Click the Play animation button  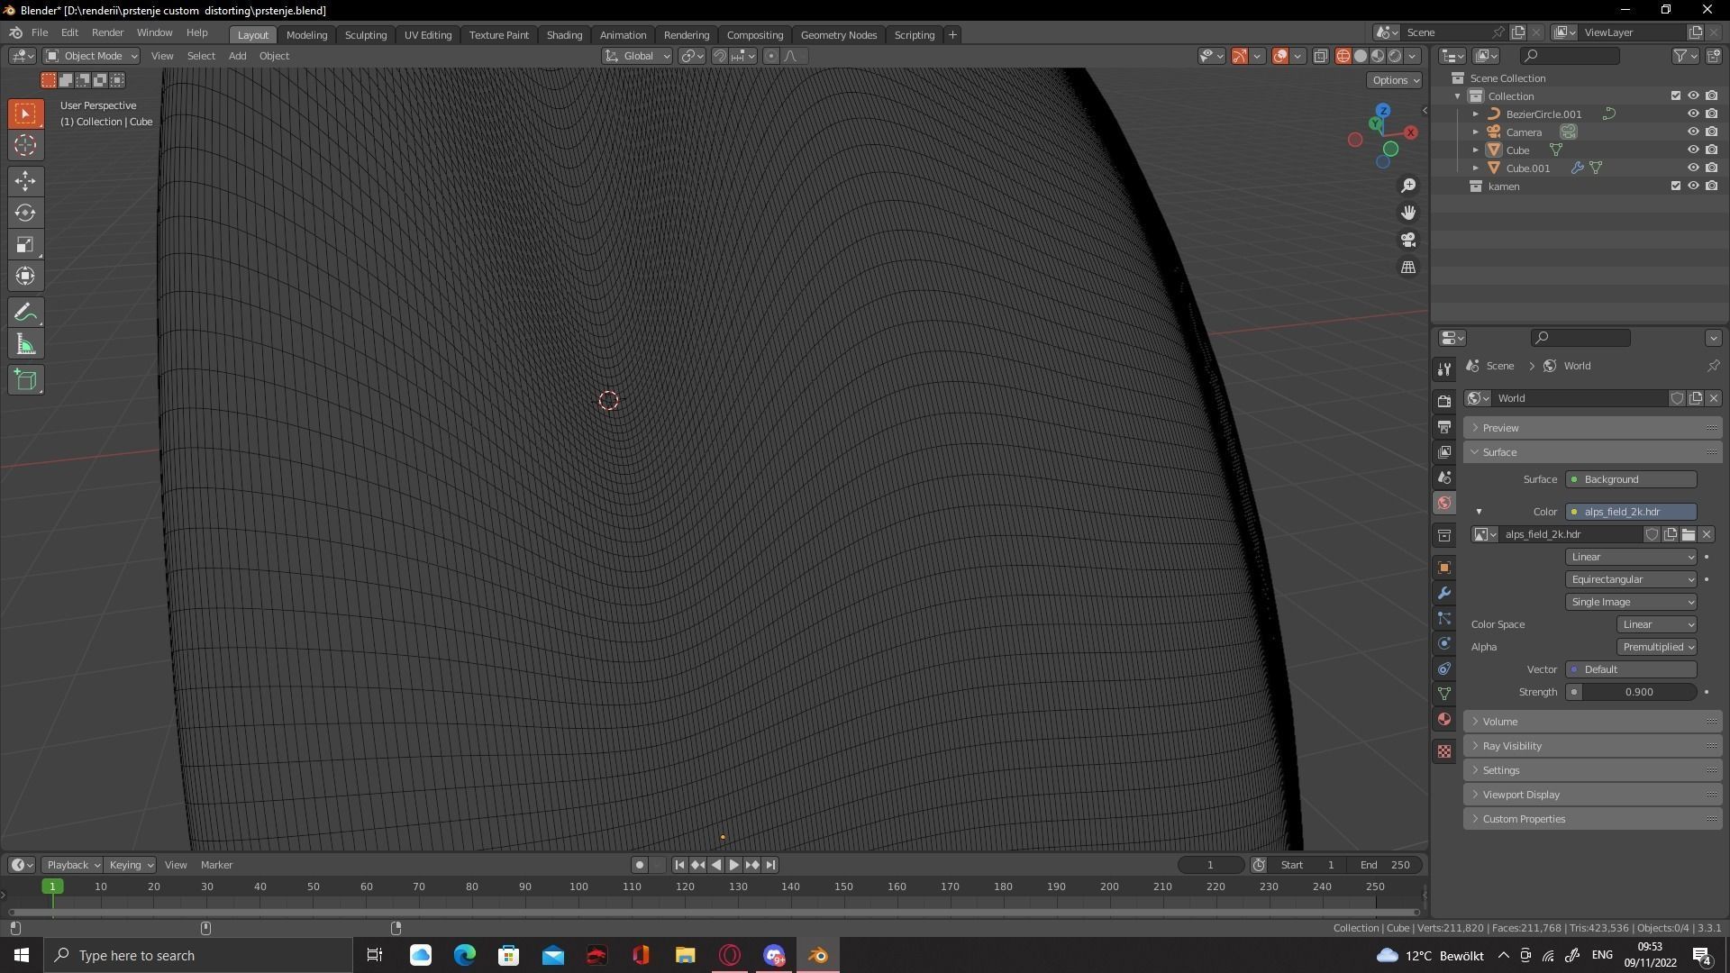[x=733, y=865]
